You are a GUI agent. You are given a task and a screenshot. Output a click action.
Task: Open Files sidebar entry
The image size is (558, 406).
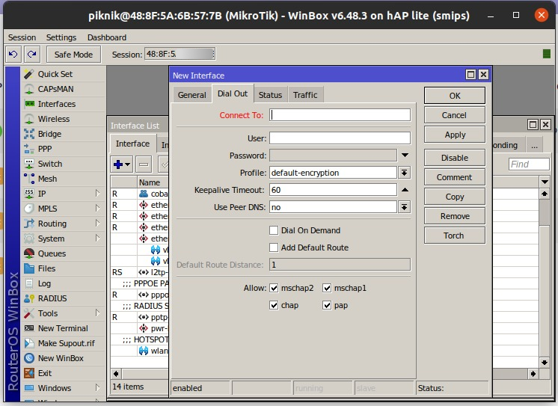pos(46,268)
